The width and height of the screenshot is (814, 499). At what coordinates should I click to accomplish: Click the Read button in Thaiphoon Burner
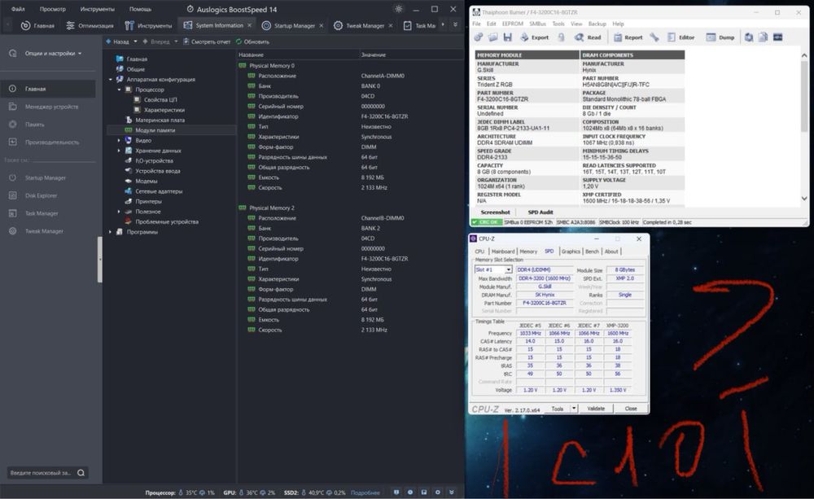click(588, 37)
